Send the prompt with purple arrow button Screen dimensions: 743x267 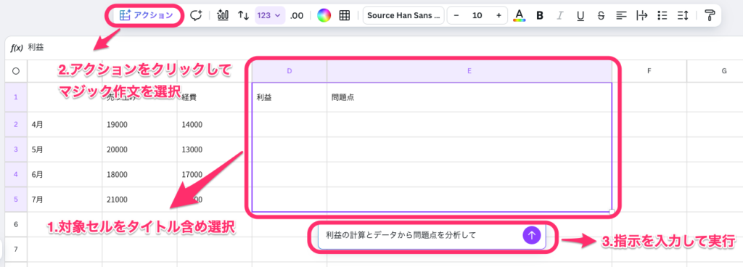532,235
